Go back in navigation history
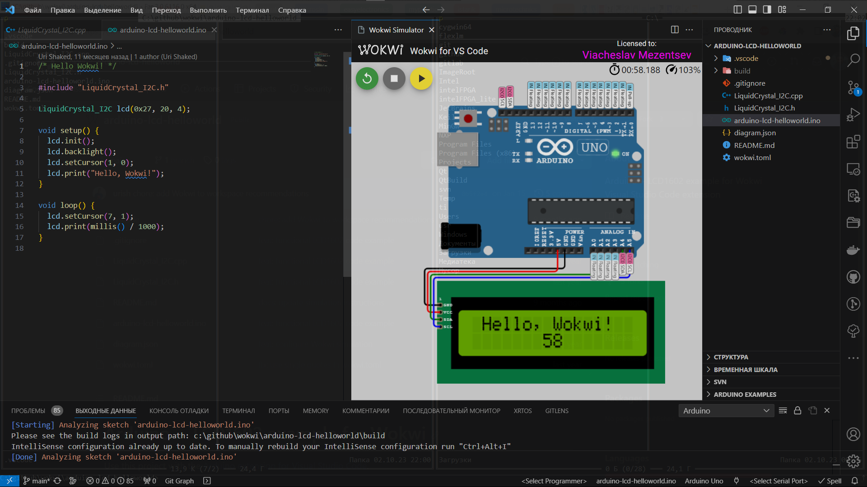The image size is (867, 487). click(x=426, y=9)
